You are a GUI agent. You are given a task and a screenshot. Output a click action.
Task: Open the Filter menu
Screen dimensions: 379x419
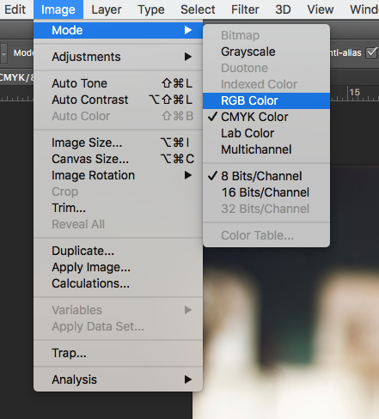(x=245, y=9)
